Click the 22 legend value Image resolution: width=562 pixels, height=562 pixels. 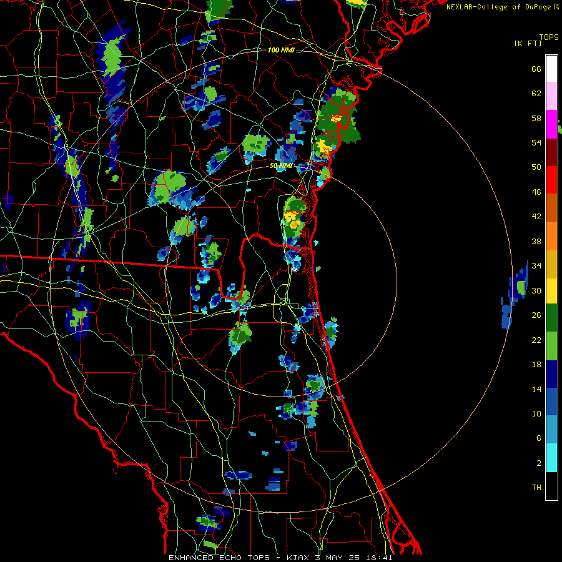536,340
